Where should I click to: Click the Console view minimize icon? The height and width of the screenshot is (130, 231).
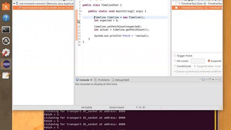click(216, 79)
